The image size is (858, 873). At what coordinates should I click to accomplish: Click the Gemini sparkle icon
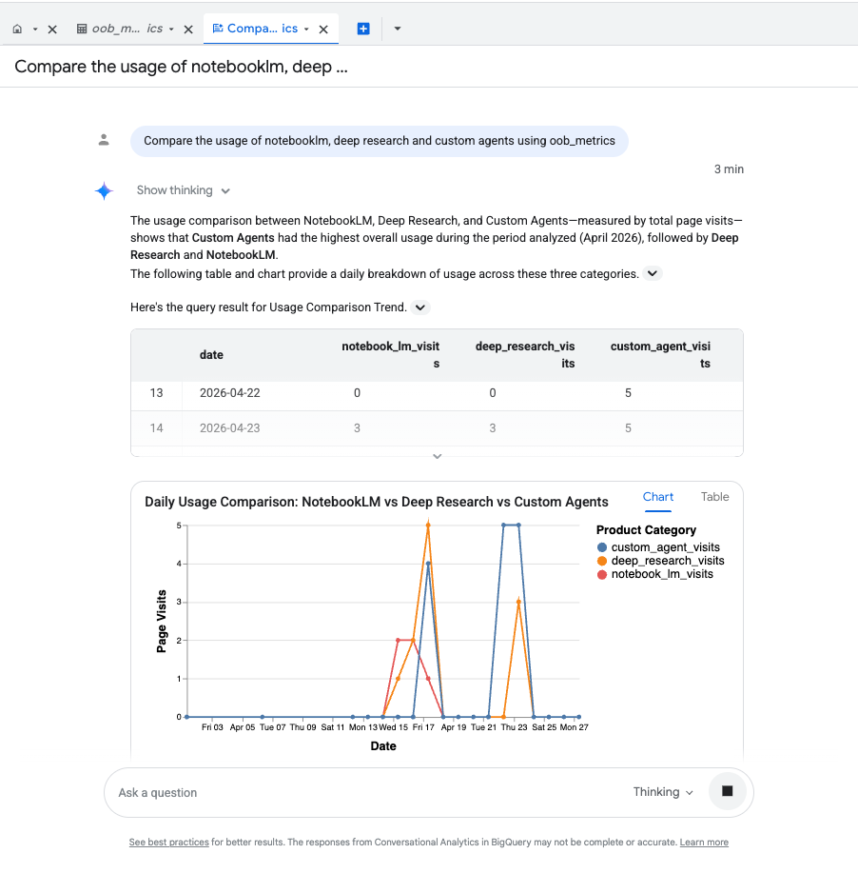(104, 191)
